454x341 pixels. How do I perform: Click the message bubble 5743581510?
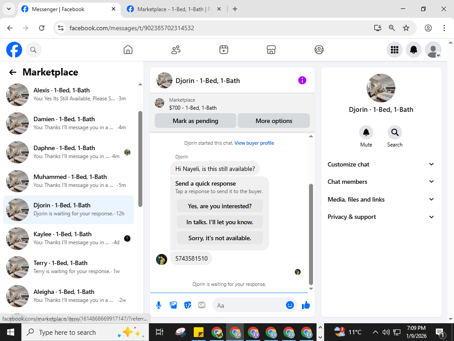[x=192, y=258]
